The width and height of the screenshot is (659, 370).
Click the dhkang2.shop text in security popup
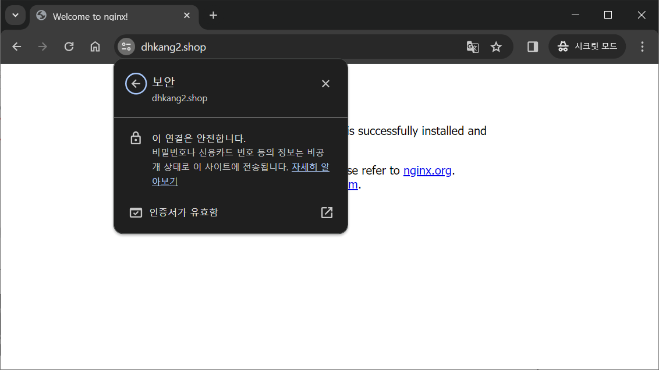[179, 98]
